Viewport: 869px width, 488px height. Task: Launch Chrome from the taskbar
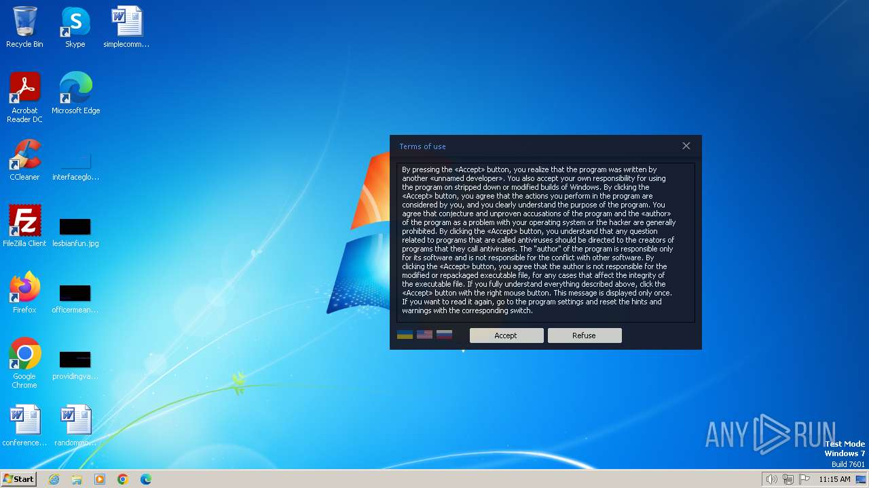click(123, 479)
